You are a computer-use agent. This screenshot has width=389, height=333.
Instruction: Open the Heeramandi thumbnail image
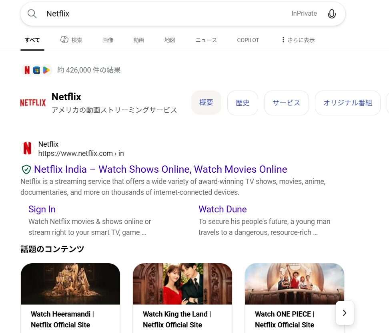point(70,284)
